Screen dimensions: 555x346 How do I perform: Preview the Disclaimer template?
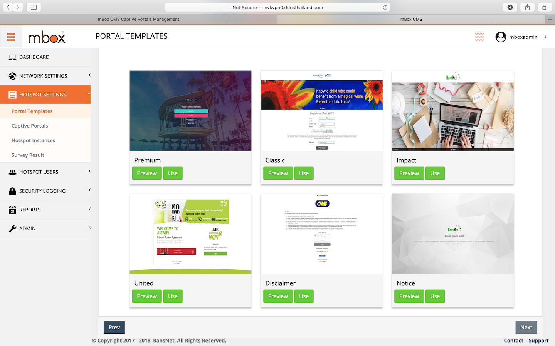(x=278, y=296)
